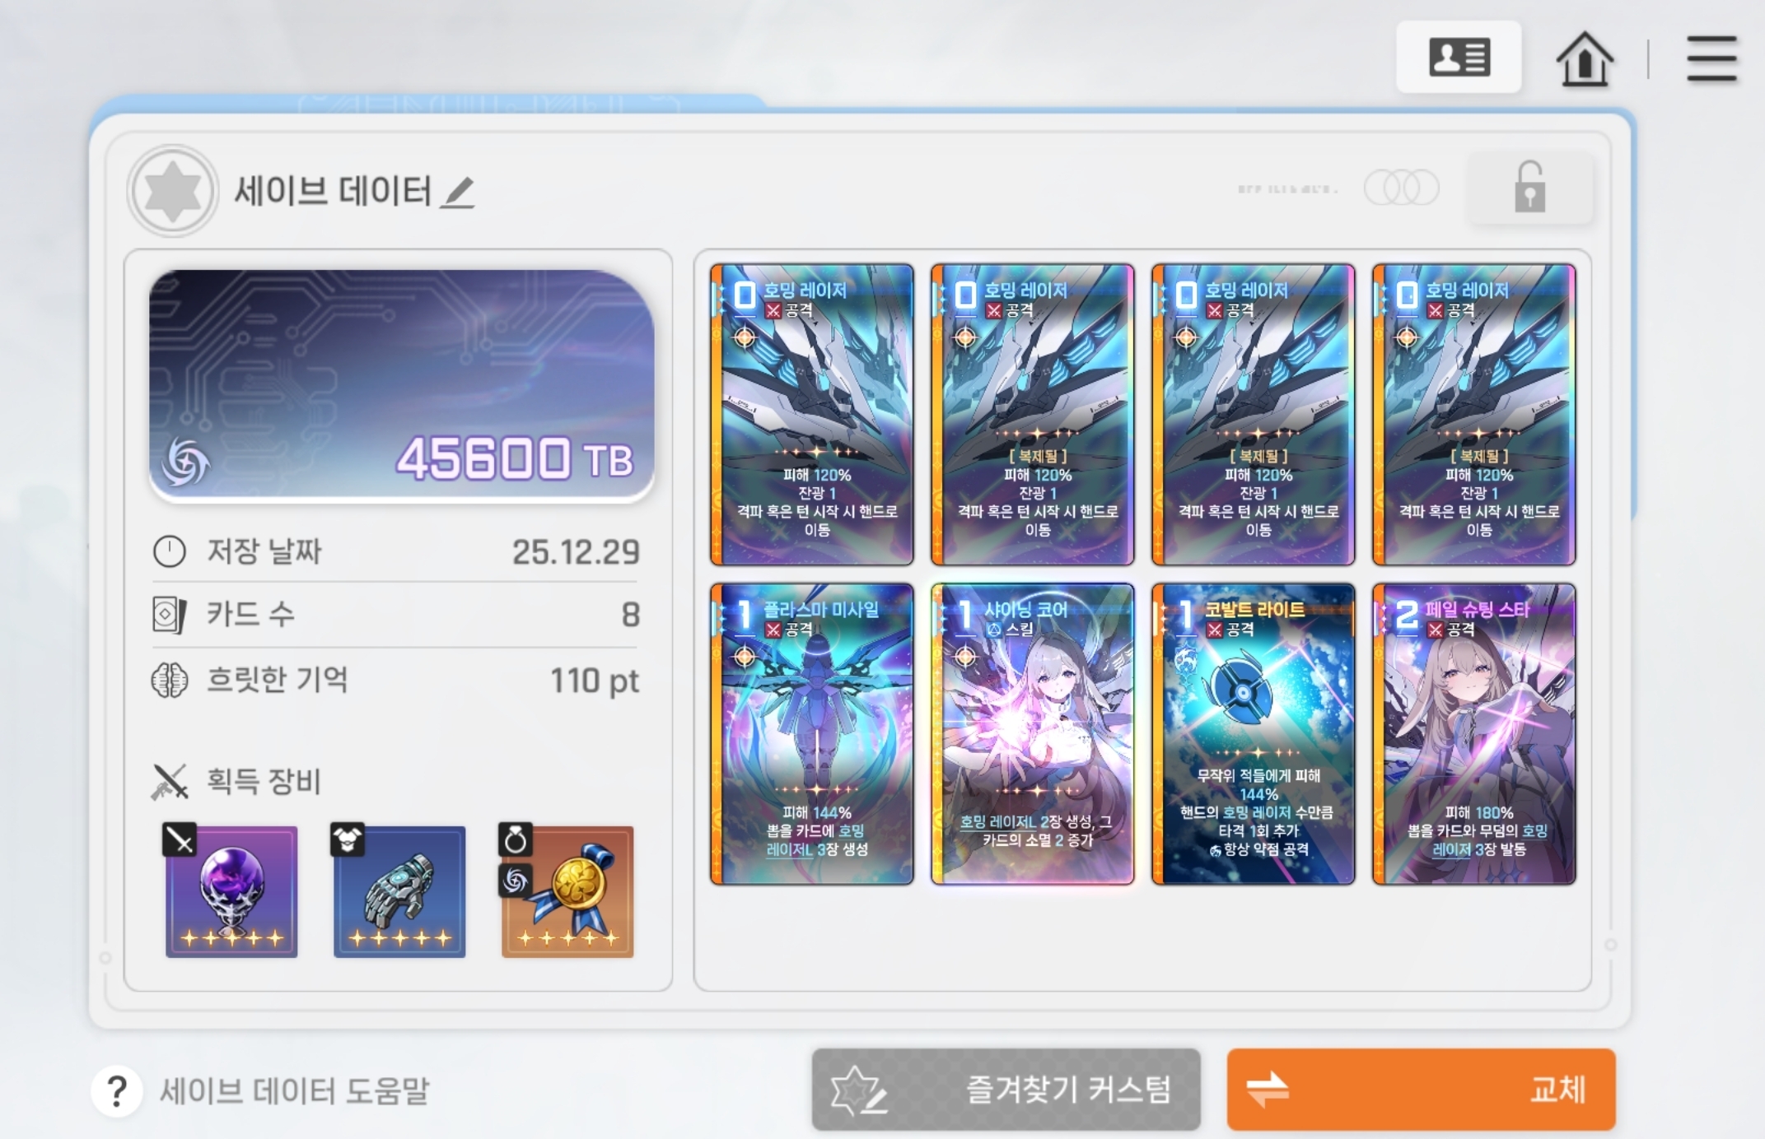Click the star emblem beside 세이브 데이터
This screenshot has width=1765, height=1139.
172,191
